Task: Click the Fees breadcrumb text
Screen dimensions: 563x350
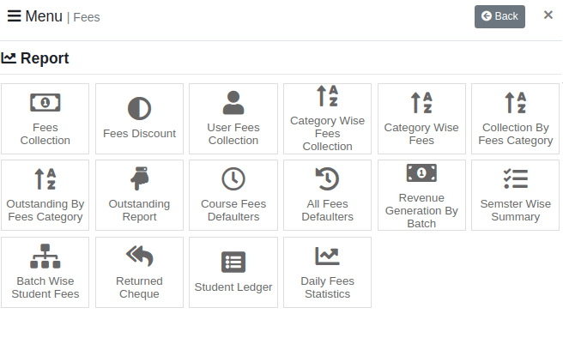Action: (x=87, y=17)
